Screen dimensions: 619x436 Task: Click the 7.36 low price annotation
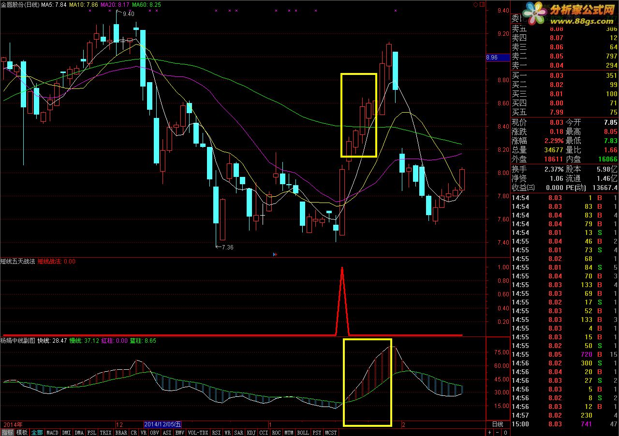point(227,247)
